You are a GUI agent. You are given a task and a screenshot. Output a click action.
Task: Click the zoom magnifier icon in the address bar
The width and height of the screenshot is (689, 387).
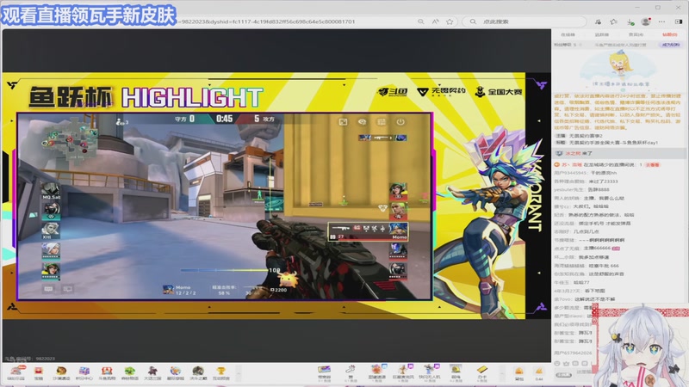point(421,21)
